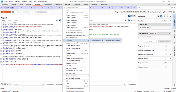176x92 pixels.
Task: Switch to top-bottom layout view
Action: coord(132,16)
